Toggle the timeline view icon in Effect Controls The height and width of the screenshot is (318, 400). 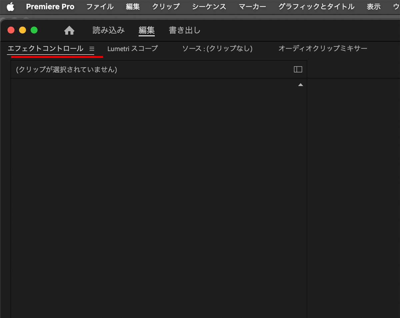click(298, 69)
